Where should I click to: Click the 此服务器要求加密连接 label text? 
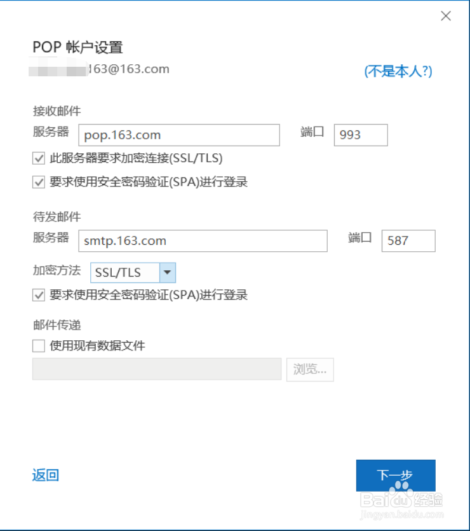coord(136,158)
